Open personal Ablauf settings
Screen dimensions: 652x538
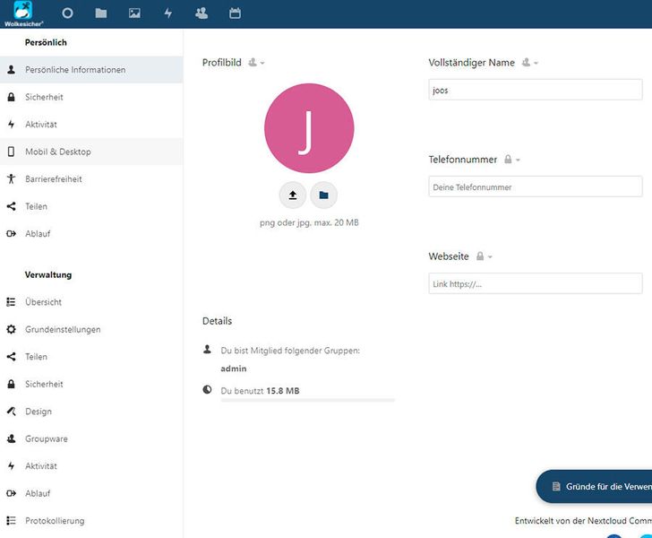(91, 234)
